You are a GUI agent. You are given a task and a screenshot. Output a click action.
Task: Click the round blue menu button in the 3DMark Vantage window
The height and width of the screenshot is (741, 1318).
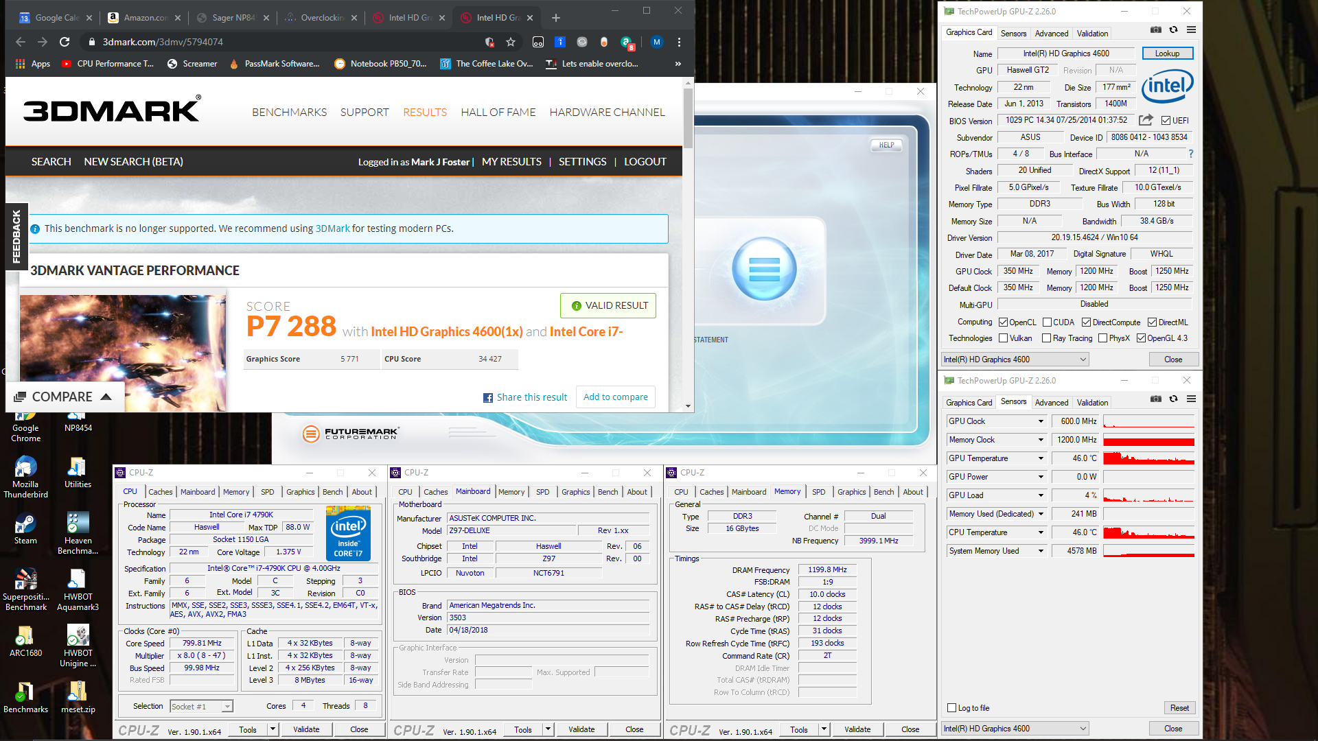[764, 270]
